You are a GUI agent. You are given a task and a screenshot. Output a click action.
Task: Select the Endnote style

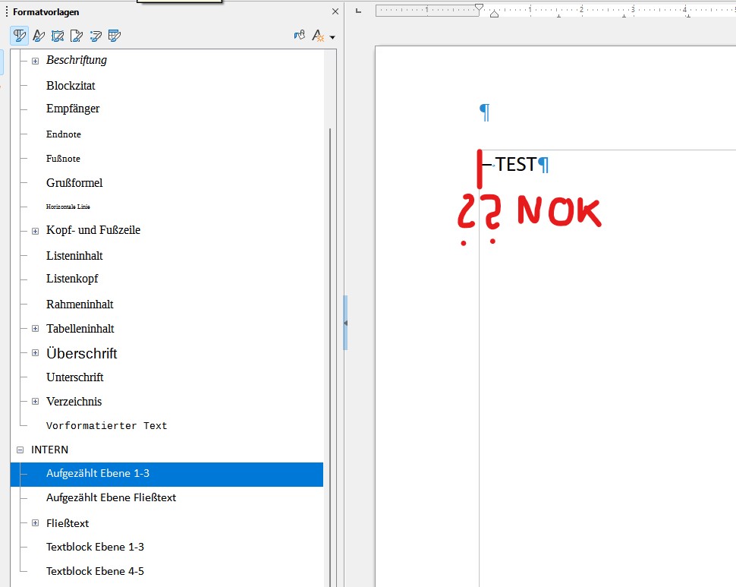pos(64,134)
